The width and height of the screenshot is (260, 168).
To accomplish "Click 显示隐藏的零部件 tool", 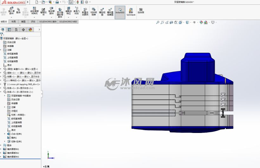I will [x=60, y=13].
